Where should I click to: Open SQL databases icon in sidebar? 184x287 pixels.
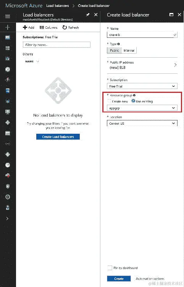[x=8, y=91]
